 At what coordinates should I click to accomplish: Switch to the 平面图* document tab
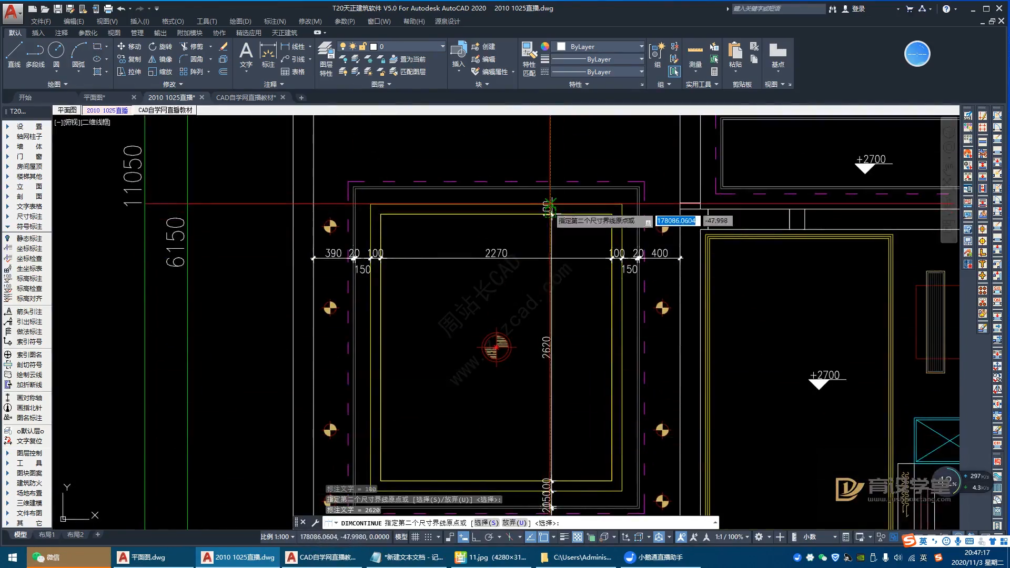[x=95, y=97]
